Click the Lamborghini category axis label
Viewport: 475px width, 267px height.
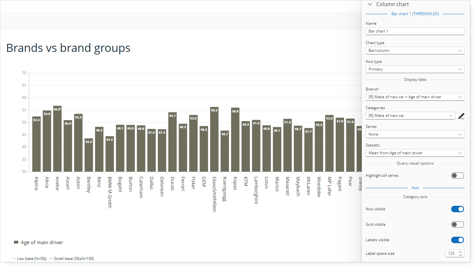click(256, 190)
